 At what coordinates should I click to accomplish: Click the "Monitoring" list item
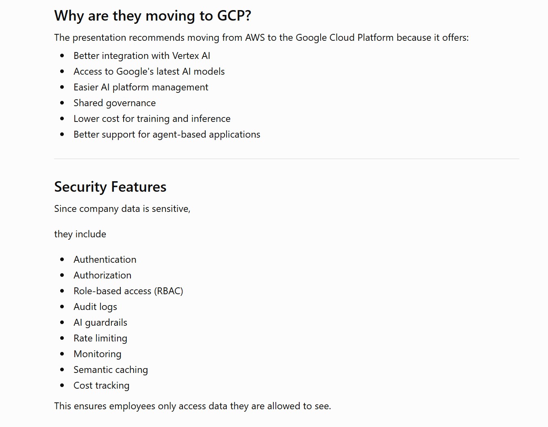click(97, 354)
